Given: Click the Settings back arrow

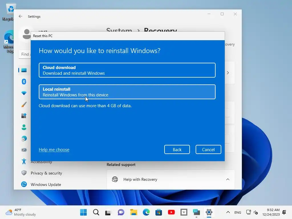Looking at the screenshot, I should point(21,16).
